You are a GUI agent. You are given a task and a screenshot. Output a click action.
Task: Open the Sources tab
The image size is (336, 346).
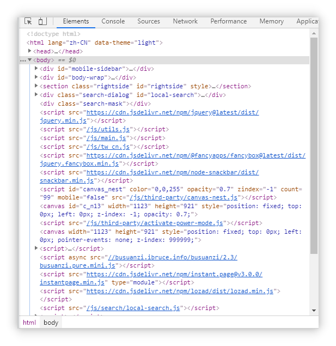coord(148,21)
